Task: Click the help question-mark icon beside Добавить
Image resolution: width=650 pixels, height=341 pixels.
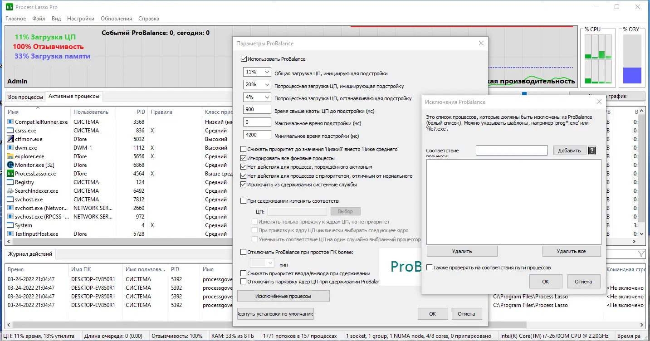Action: point(592,151)
